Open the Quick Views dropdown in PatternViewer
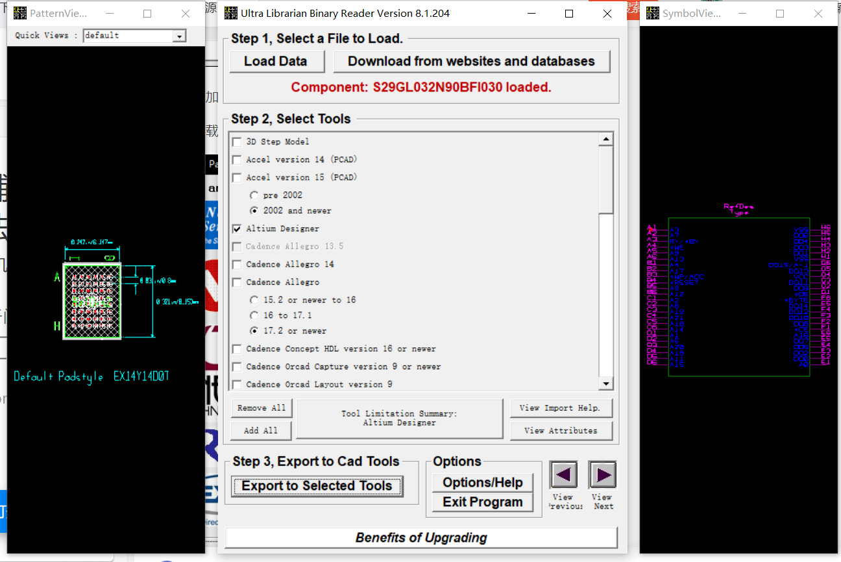The width and height of the screenshot is (841, 562). 179,36
